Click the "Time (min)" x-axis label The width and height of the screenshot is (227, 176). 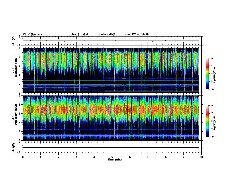tap(115, 160)
